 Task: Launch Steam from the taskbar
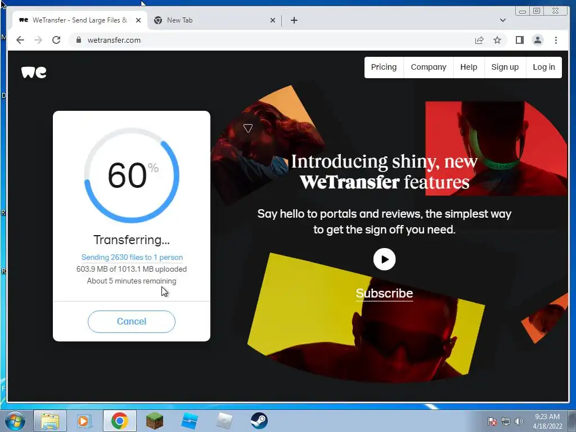(x=259, y=421)
